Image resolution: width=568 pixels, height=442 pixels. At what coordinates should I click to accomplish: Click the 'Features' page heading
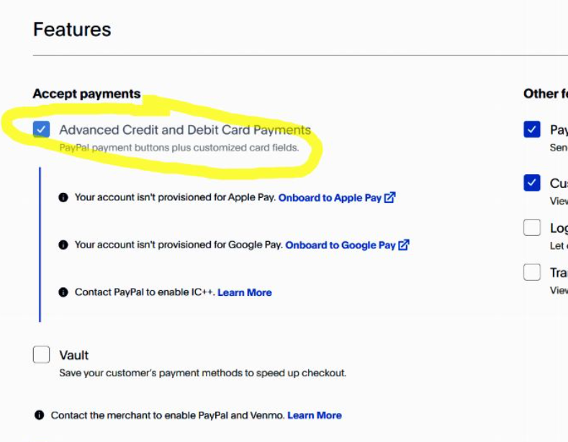[72, 30]
